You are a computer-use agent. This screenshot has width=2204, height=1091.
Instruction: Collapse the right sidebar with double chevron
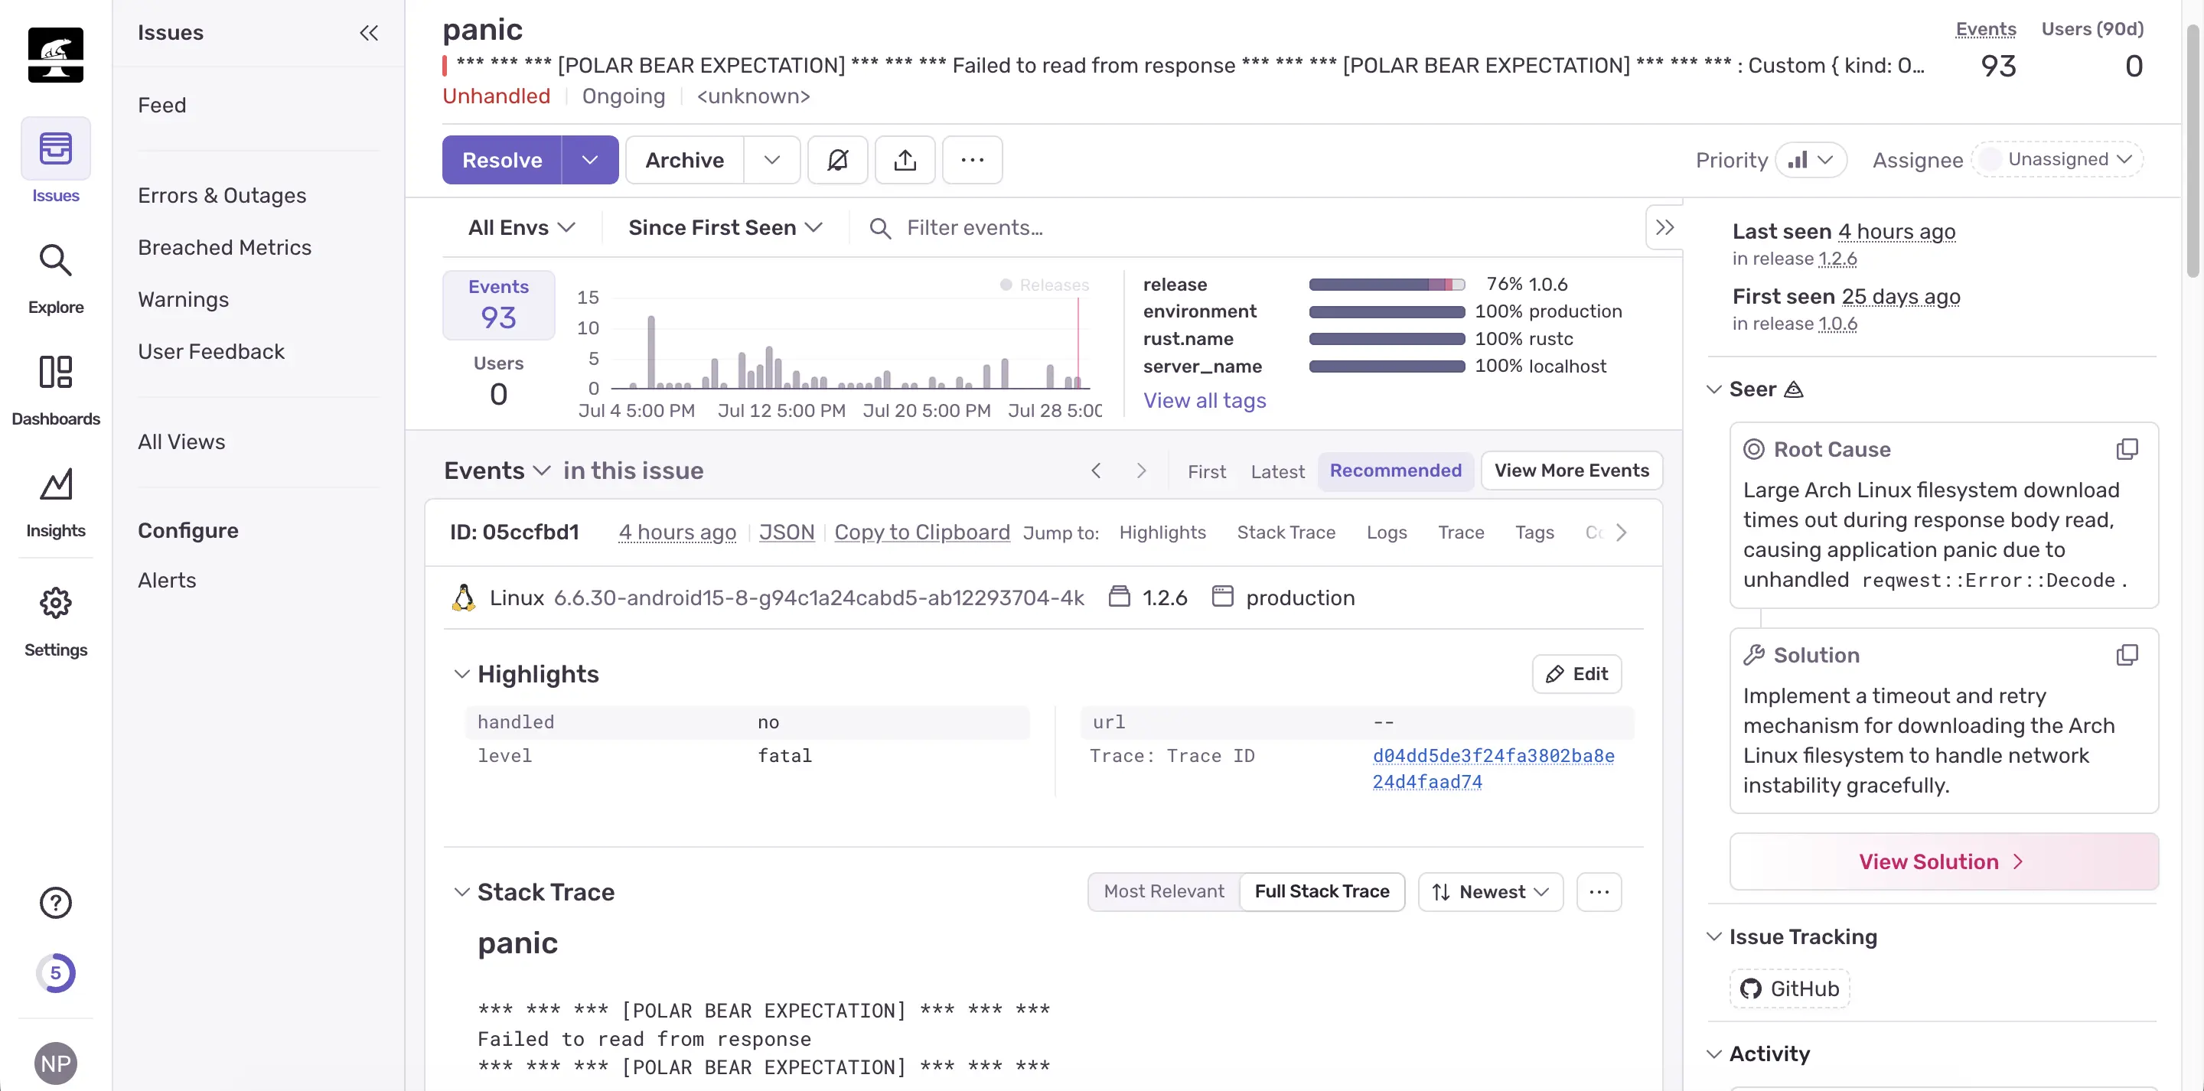[1664, 228]
